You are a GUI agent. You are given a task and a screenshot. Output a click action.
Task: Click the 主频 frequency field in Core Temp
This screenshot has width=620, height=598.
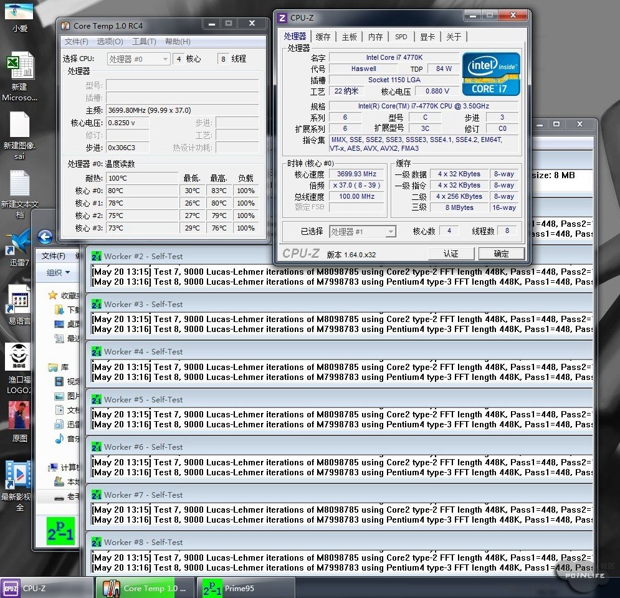pyautogui.click(x=183, y=110)
